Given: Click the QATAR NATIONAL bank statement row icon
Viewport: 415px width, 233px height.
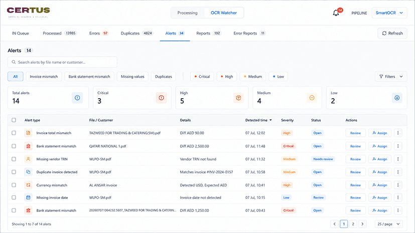Looking at the screenshot, I should pyautogui.click(x=28, y=146).
